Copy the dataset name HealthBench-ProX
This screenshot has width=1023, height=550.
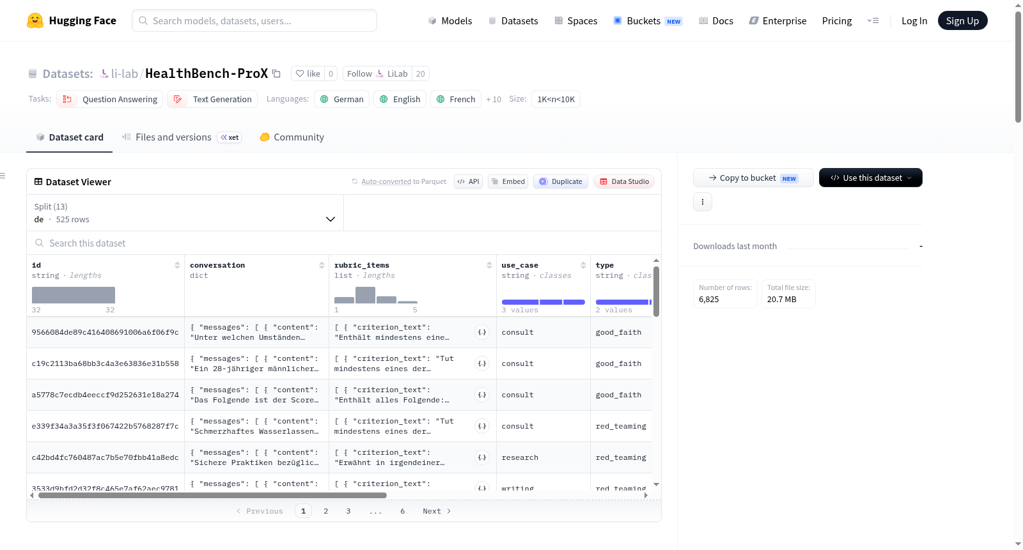(x=276, y=73)
